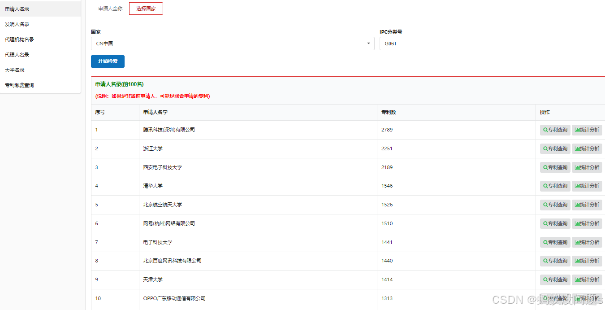Viewport: 605px width, 310px height.
Task: Open 统计分析 for 北京航空航天大学
Action: 587,205
